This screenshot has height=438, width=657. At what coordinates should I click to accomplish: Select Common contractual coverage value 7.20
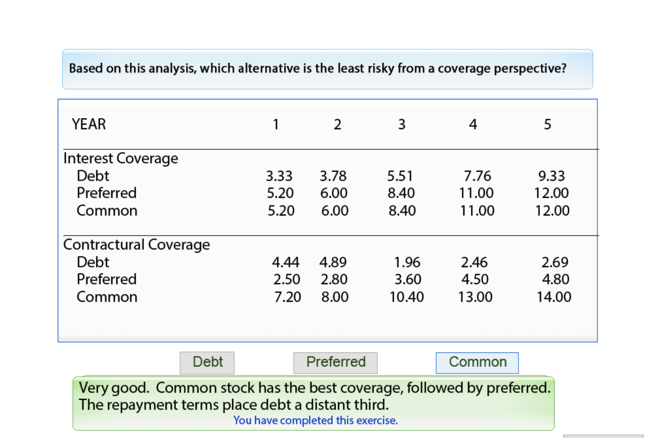[x=287, y=297]
